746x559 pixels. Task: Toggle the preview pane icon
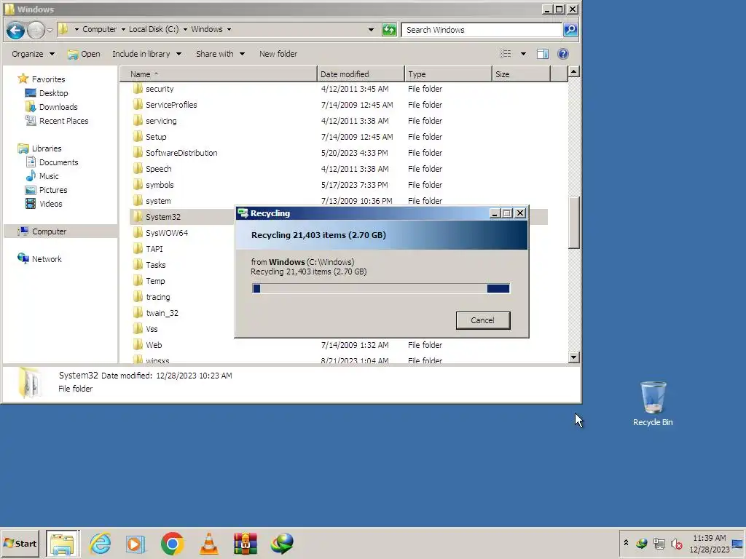point(542,54)
